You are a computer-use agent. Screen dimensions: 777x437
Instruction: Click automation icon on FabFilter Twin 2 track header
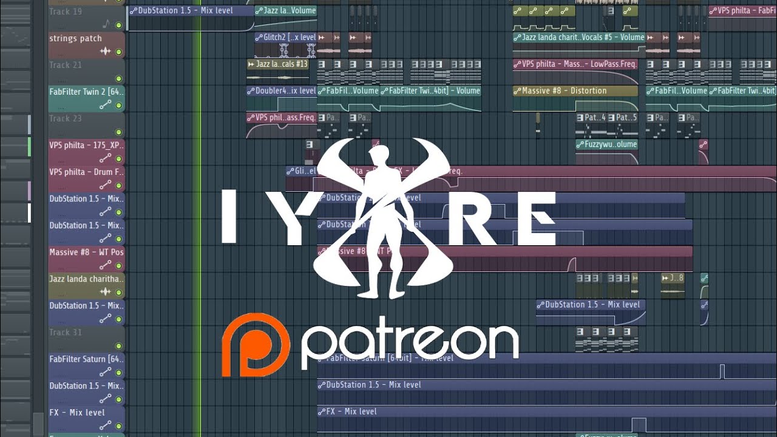point(106,105)
